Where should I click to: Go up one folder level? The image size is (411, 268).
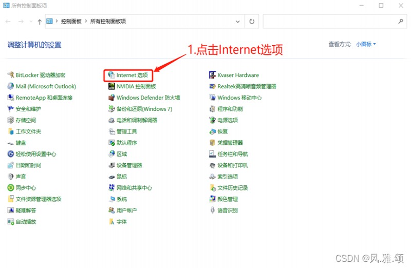(40, 22)
